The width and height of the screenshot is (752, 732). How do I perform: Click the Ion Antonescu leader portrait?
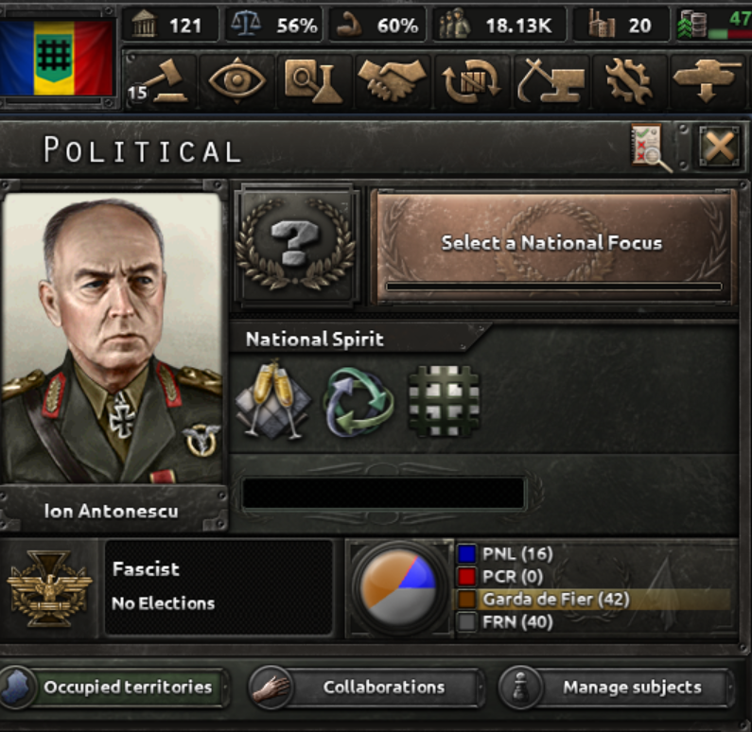113,339
